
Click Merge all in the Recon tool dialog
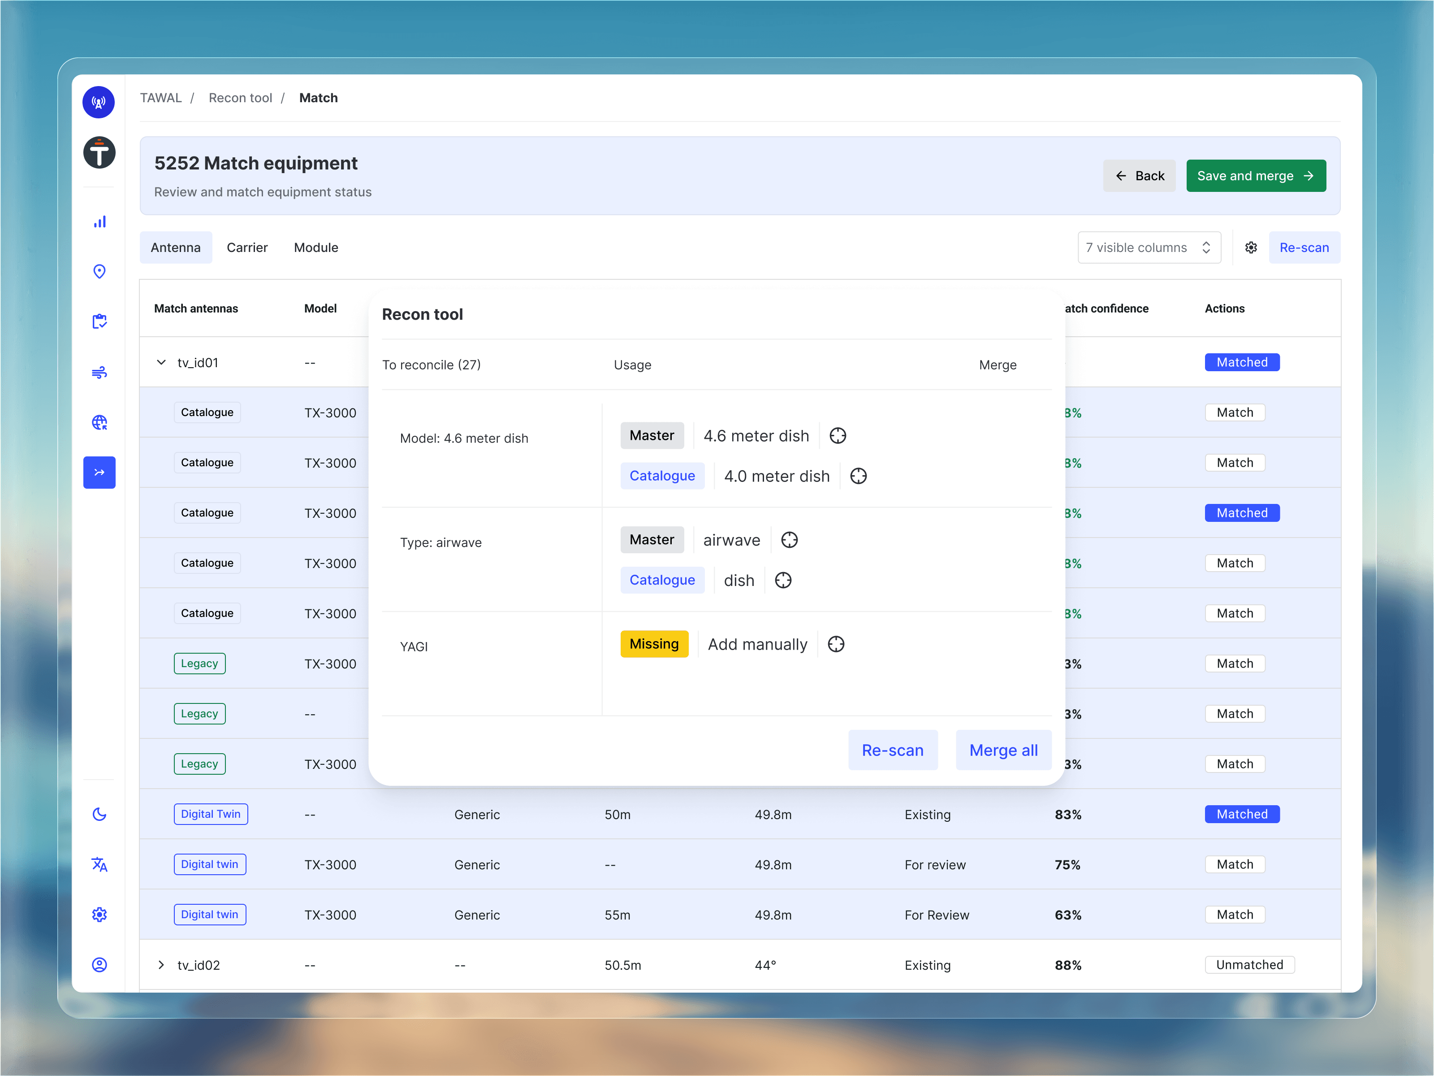pyautogui.click(x=1003, y=750)
